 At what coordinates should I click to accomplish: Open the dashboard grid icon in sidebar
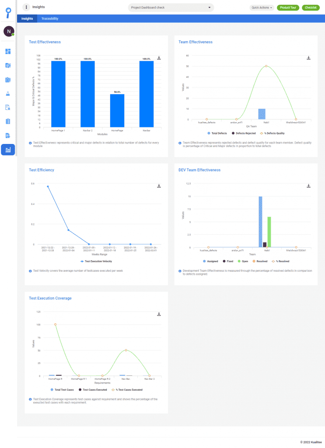pyautogui.click(x=8, y=52)
